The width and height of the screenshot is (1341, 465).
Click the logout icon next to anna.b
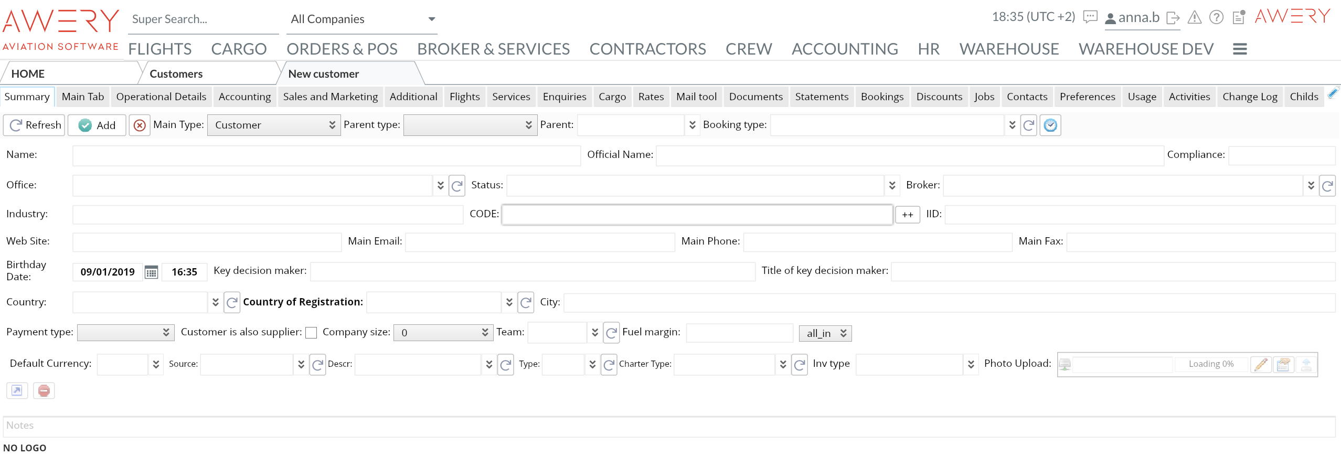coord(1173,18)
